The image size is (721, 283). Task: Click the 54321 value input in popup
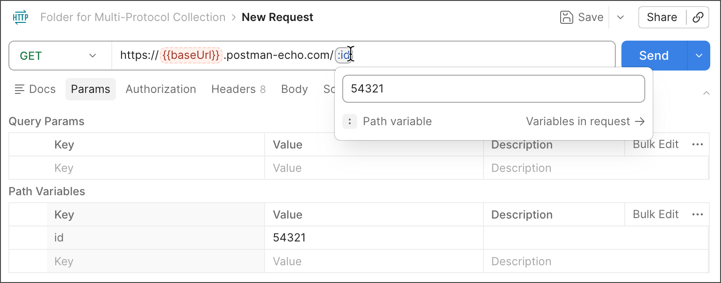[x=493, y=89]
